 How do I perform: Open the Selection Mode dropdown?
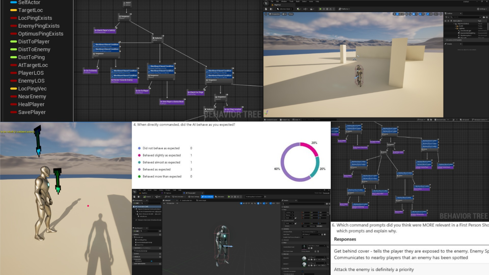pyautogui.click(x=284, y=9)
